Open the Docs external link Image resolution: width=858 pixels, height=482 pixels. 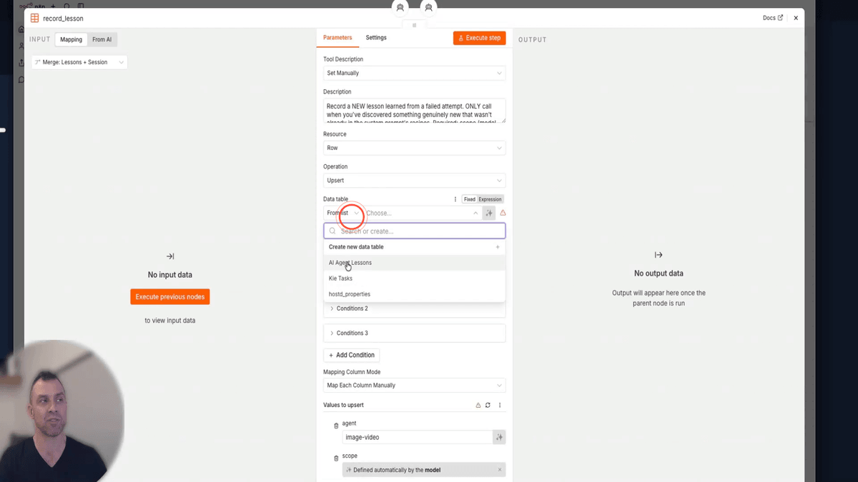tap(772, 18)
